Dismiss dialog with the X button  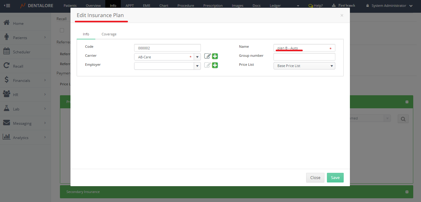(x=342, y=15)
